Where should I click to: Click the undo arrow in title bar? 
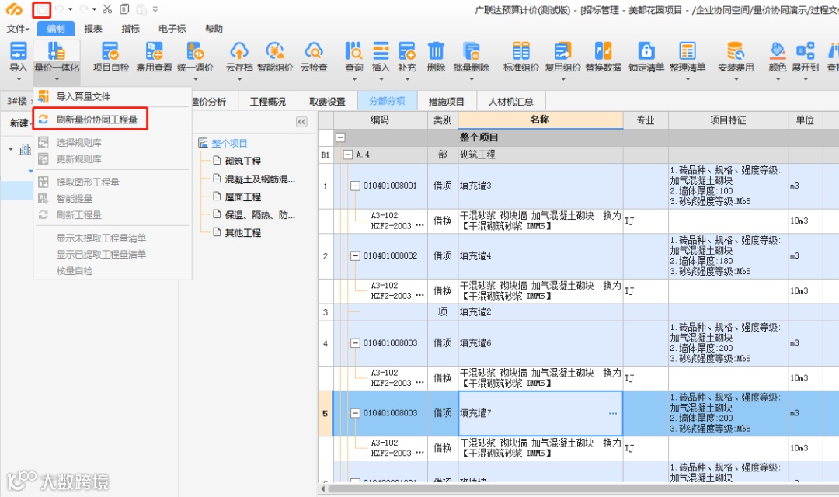[59, 9]
